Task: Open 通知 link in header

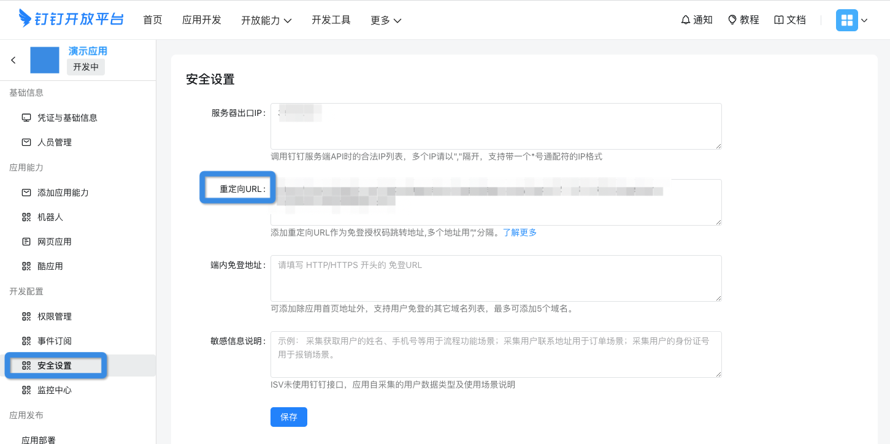Action: click(x=703, y=20)
